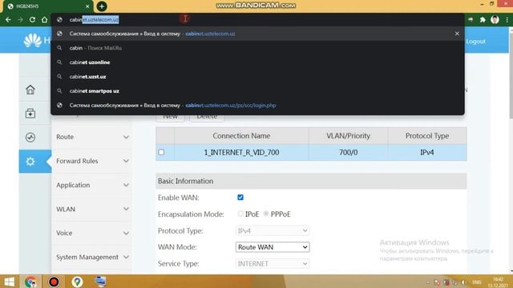
Task: Choose suggestion with login.php URL
Action: point(257,106)
